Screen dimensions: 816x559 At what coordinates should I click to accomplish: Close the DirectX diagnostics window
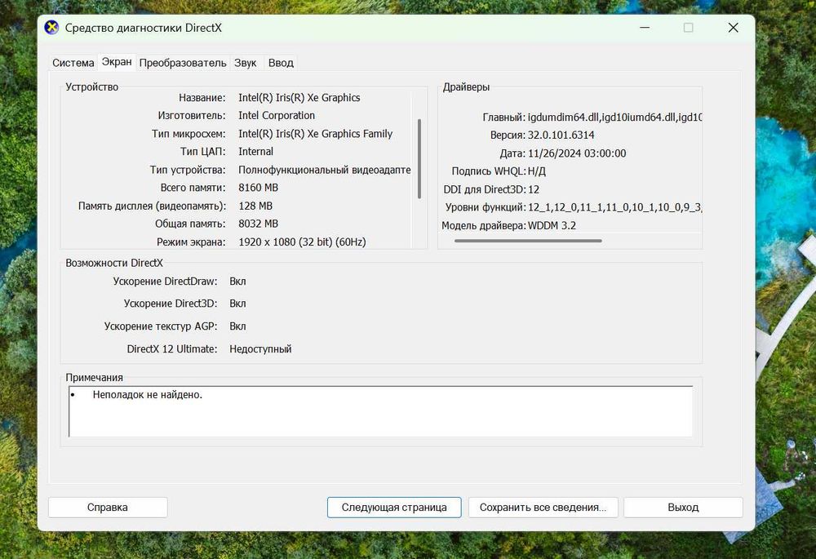pos(733,28)
